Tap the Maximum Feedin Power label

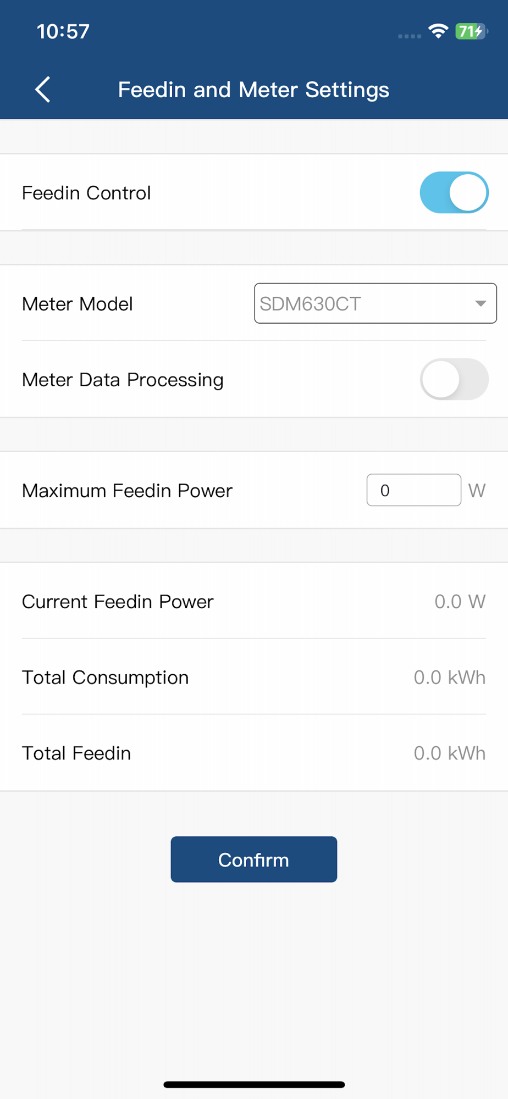point(127,491)
